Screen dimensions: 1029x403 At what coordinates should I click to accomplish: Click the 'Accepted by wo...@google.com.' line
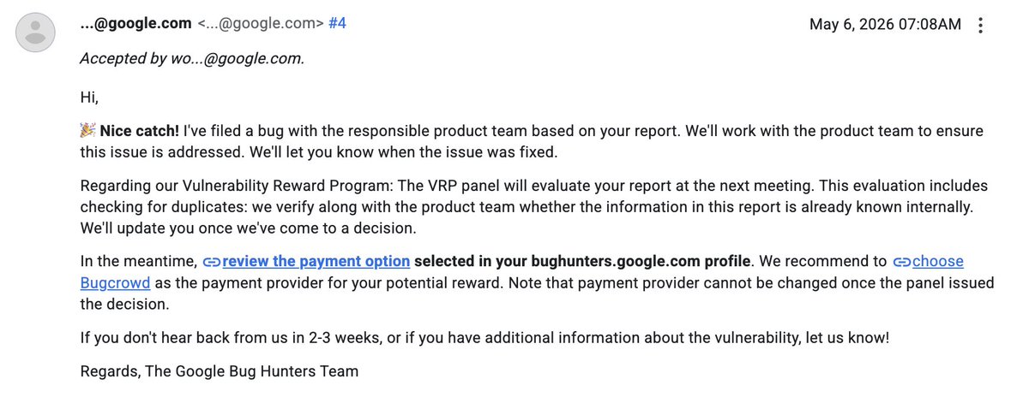(x=192, y=59)
